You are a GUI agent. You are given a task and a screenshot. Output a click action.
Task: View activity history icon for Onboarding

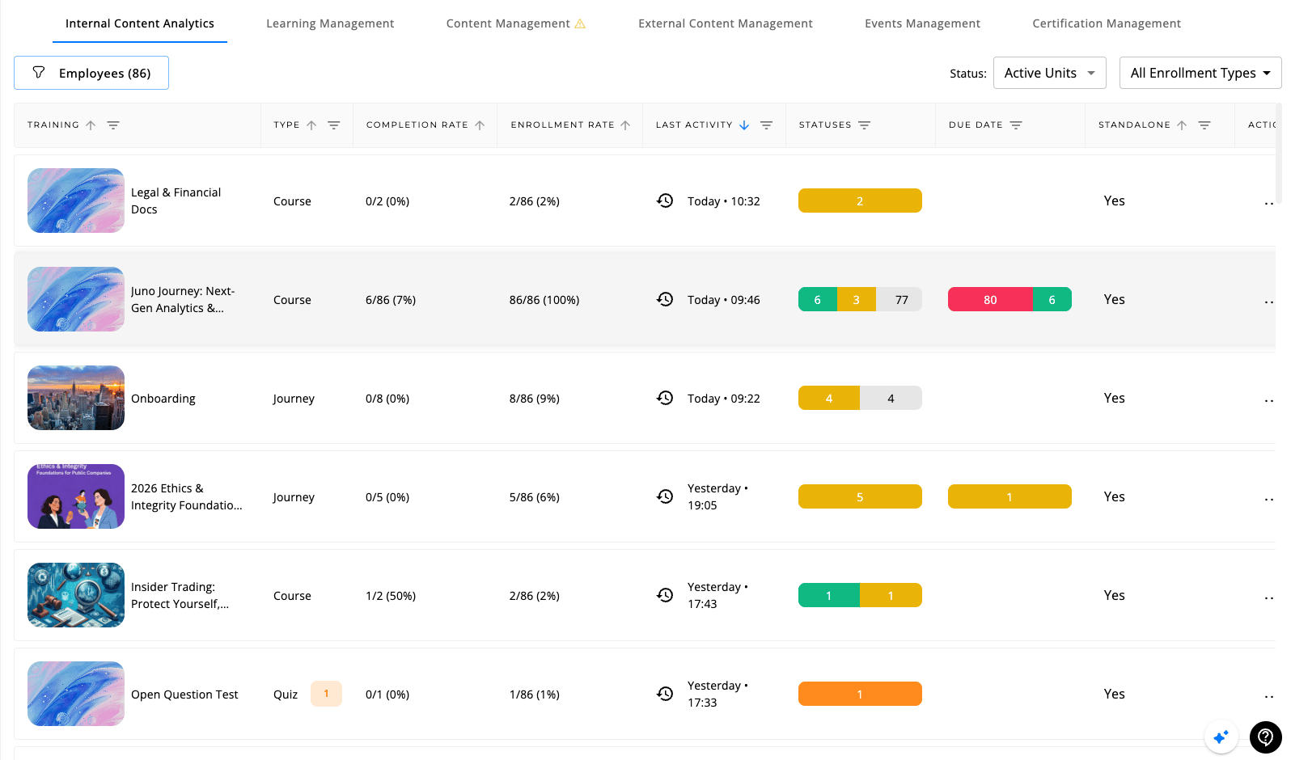pos(665,398)
